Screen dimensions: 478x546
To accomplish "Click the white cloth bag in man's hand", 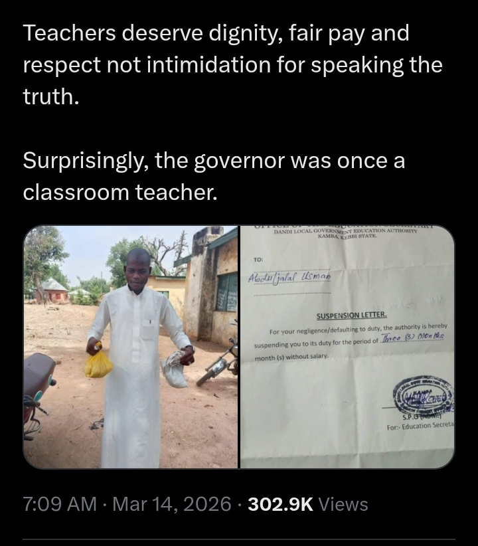I will [175, 369].
